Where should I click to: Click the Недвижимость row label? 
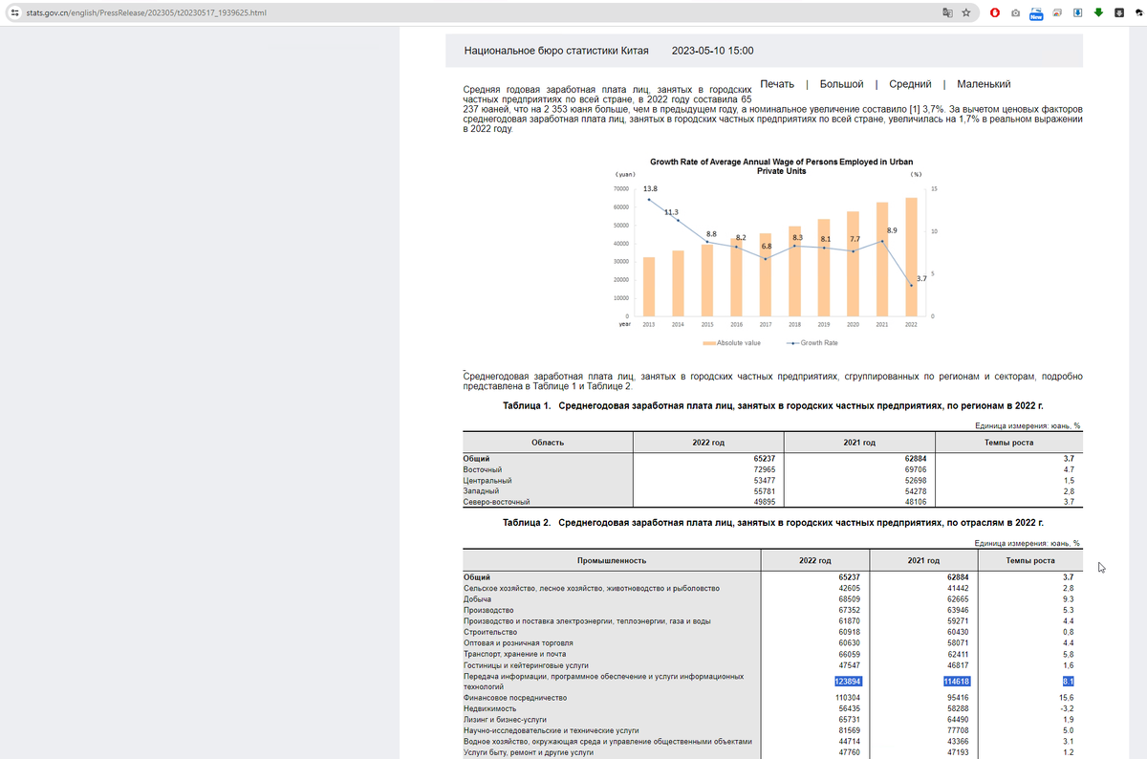coord(489,709)
